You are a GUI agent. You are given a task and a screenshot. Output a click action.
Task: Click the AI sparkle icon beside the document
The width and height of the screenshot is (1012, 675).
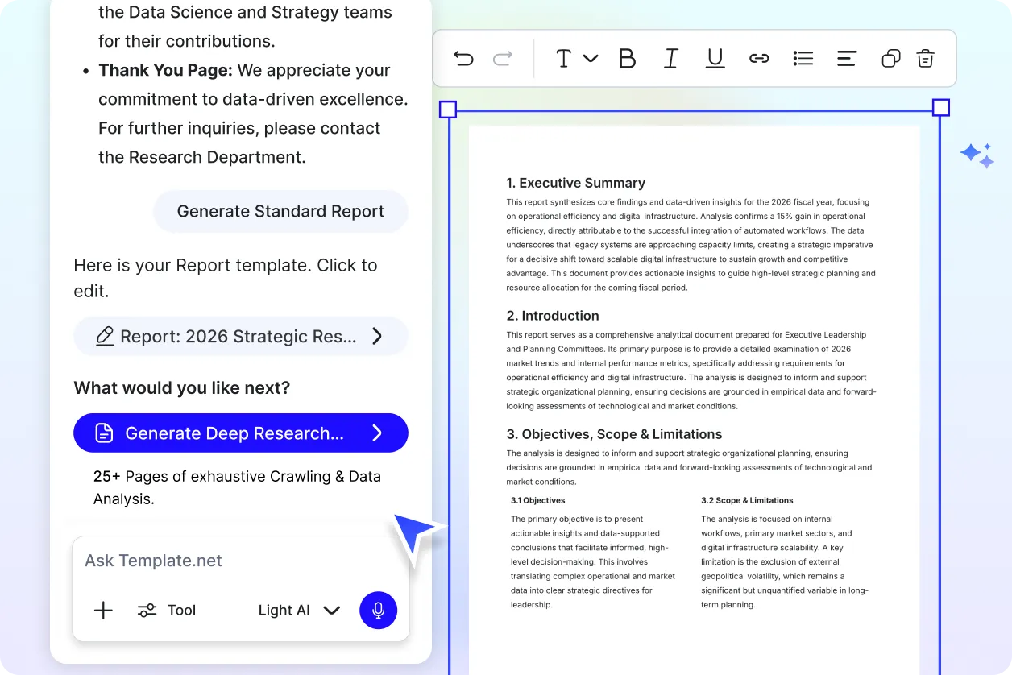click(x=977, y=155)
